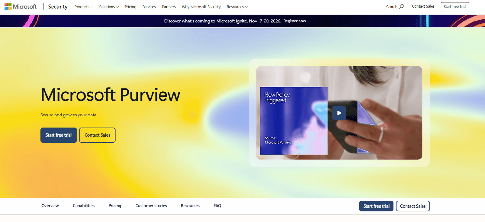The image size is (485, 222).
Task: Go to Services in the top menu
Action: click(x=149, y=7)
